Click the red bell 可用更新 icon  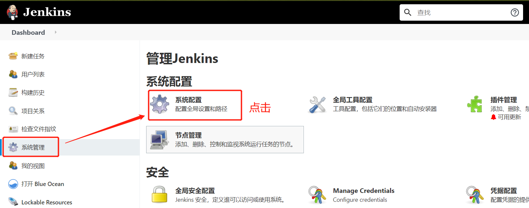[x=493, y=117]
